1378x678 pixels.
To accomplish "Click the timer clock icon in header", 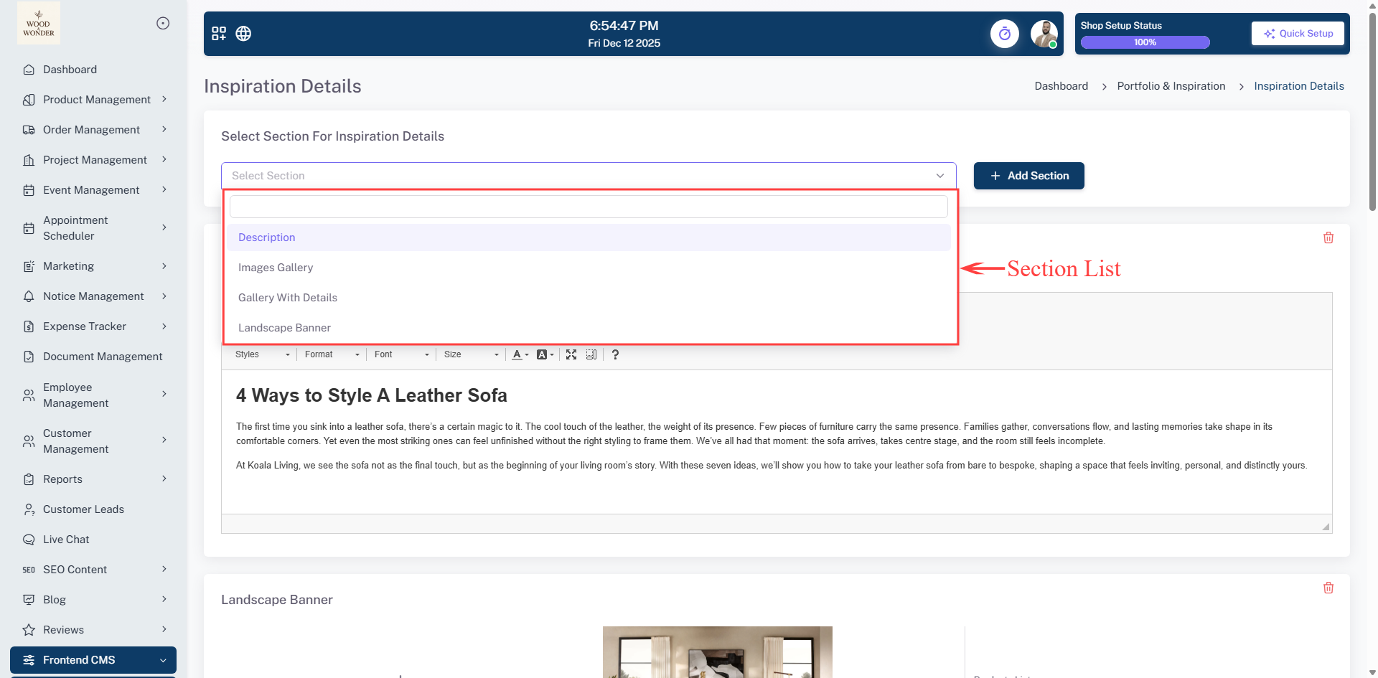I will tap(1004, 34).
